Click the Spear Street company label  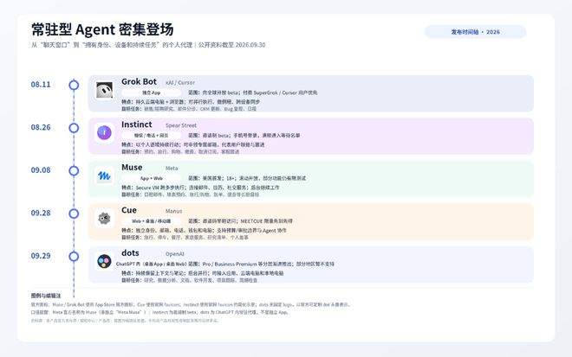click(x=181, y=125)
